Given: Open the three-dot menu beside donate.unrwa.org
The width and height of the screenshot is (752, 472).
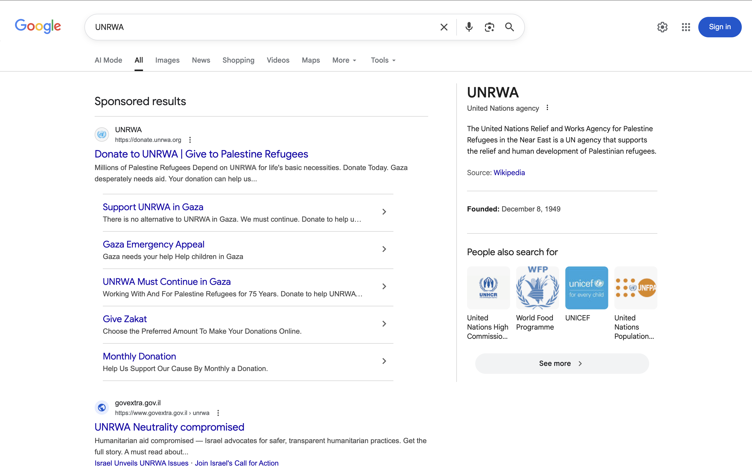Looking at the screenshot, I should tap(190, 140).
